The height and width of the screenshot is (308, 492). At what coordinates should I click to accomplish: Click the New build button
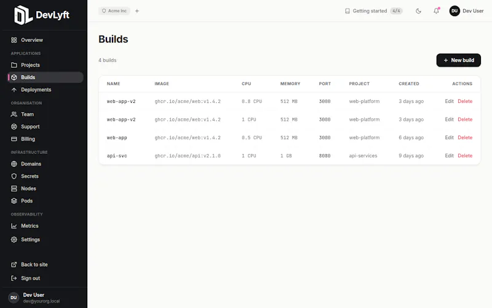458,60
